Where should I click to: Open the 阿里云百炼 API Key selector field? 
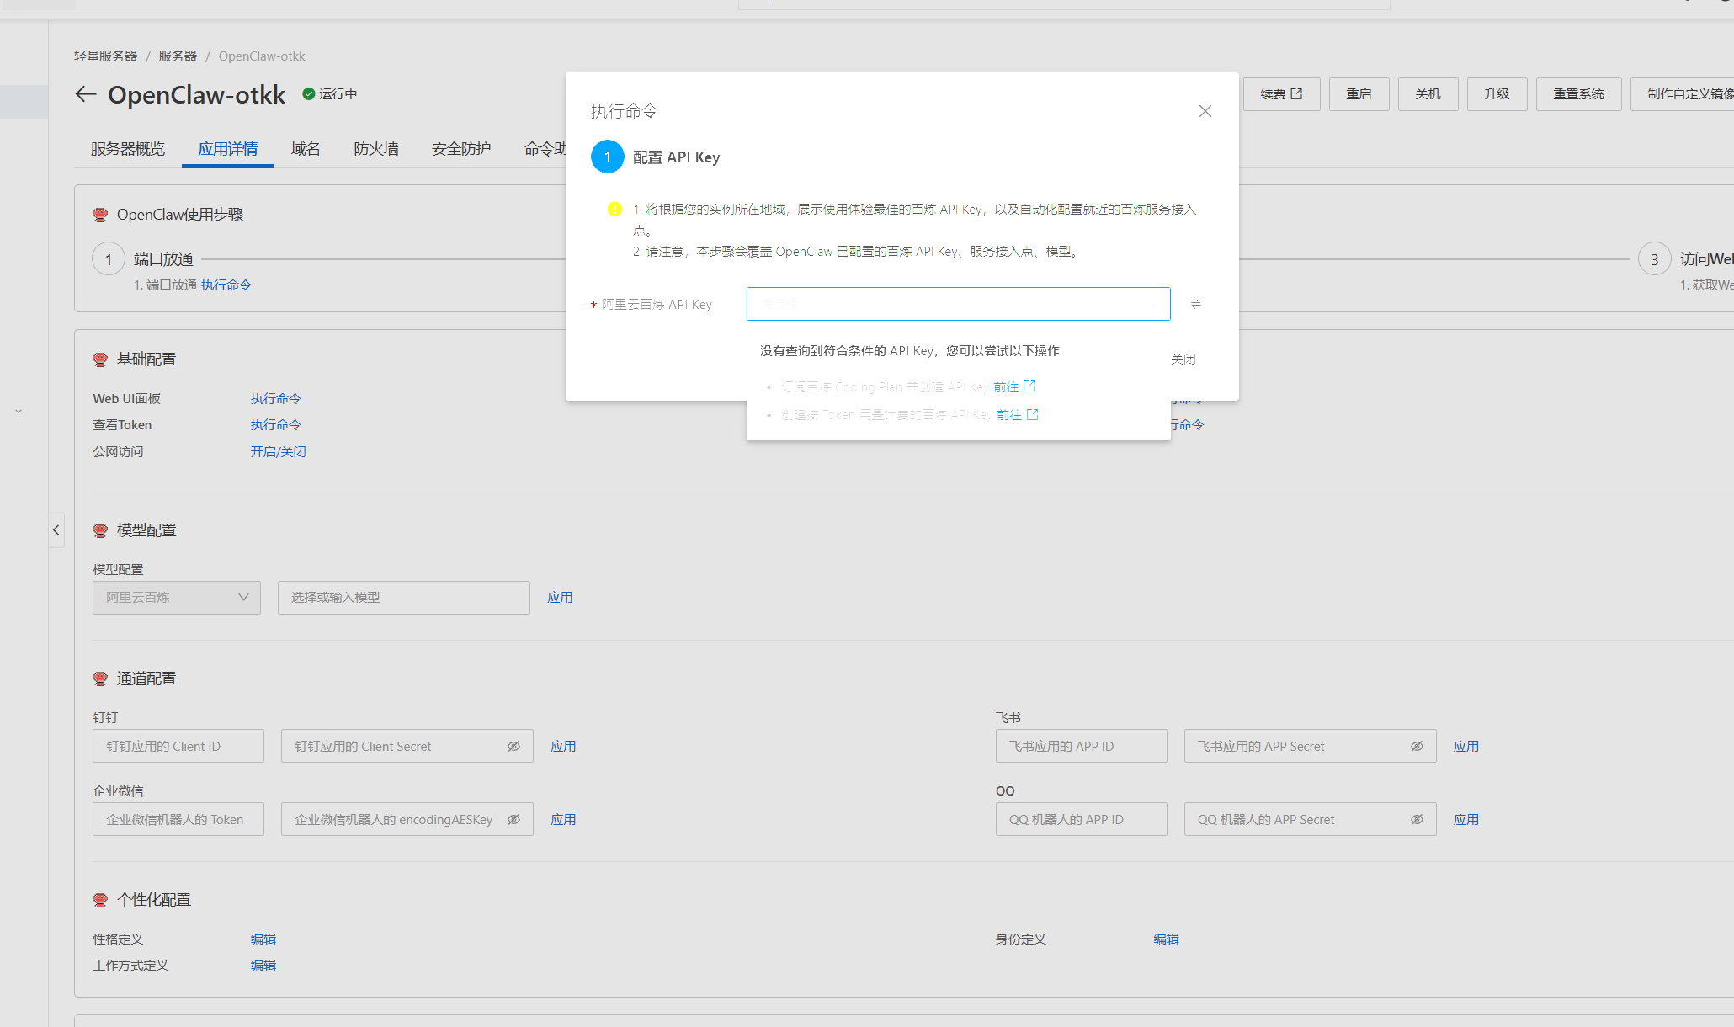click(957, 304)
